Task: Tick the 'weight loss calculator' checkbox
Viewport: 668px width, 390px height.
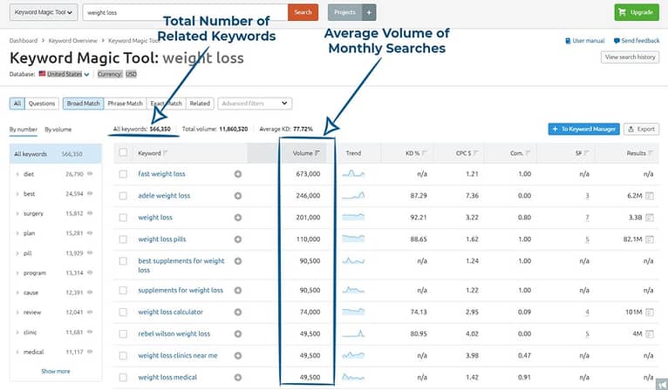Action: click(x=123, y=313)
